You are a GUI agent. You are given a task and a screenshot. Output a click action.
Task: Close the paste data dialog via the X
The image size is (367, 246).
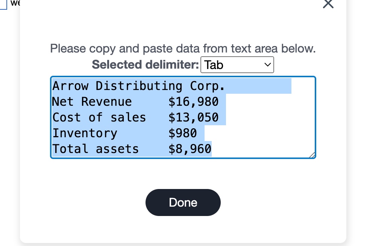coord(328,4)
